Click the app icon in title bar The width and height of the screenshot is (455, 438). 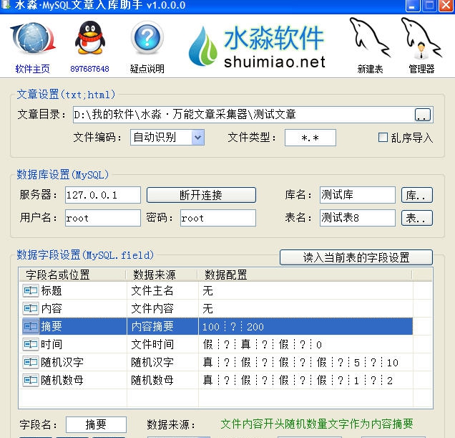(4, 4)
